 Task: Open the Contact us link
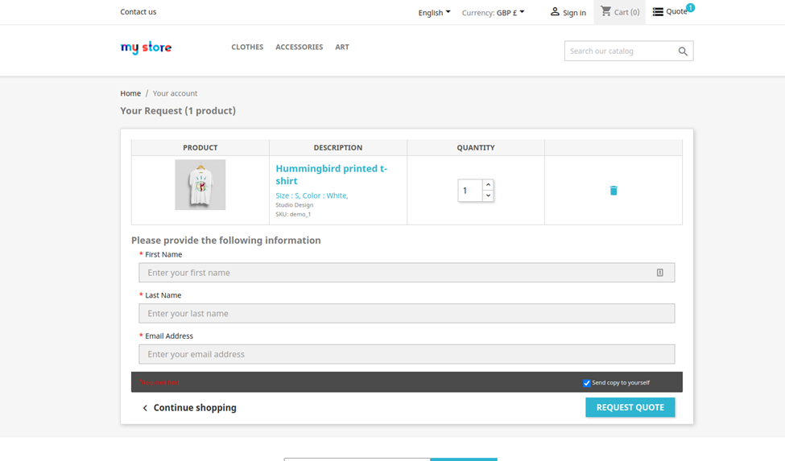pyautogui.click(x=138, y=12)
